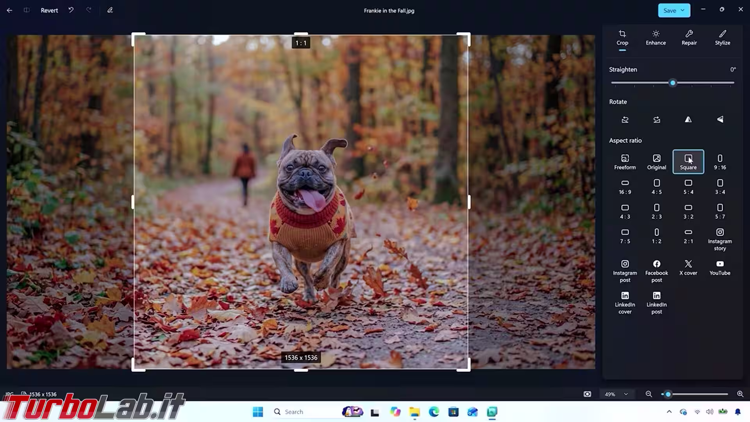Open Microsoft Edge from the taskbar

tap(434, 412)
